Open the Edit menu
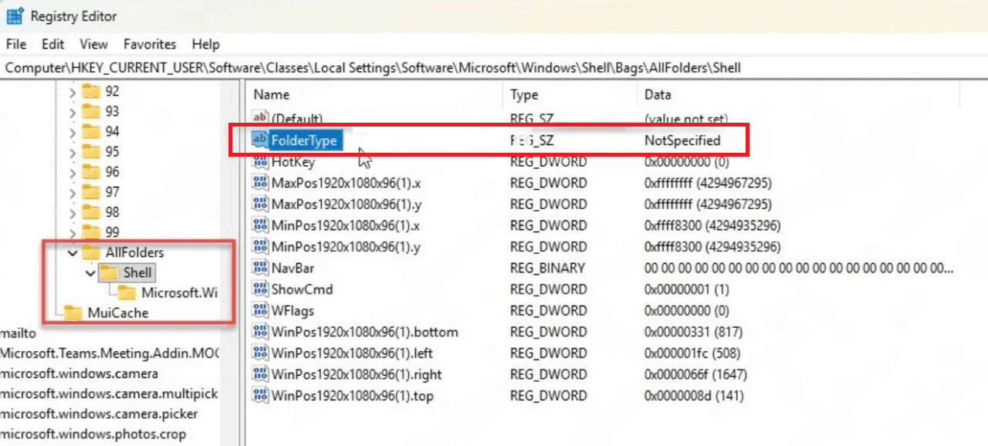 click(53, 44)
